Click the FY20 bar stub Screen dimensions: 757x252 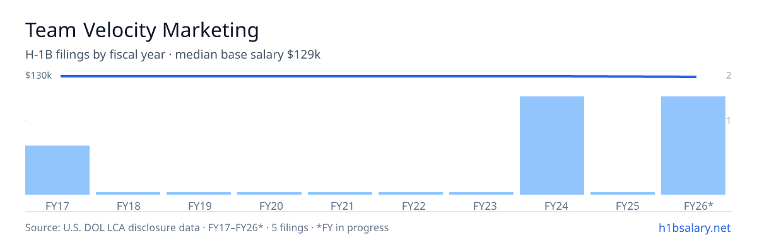click(269, 193)
